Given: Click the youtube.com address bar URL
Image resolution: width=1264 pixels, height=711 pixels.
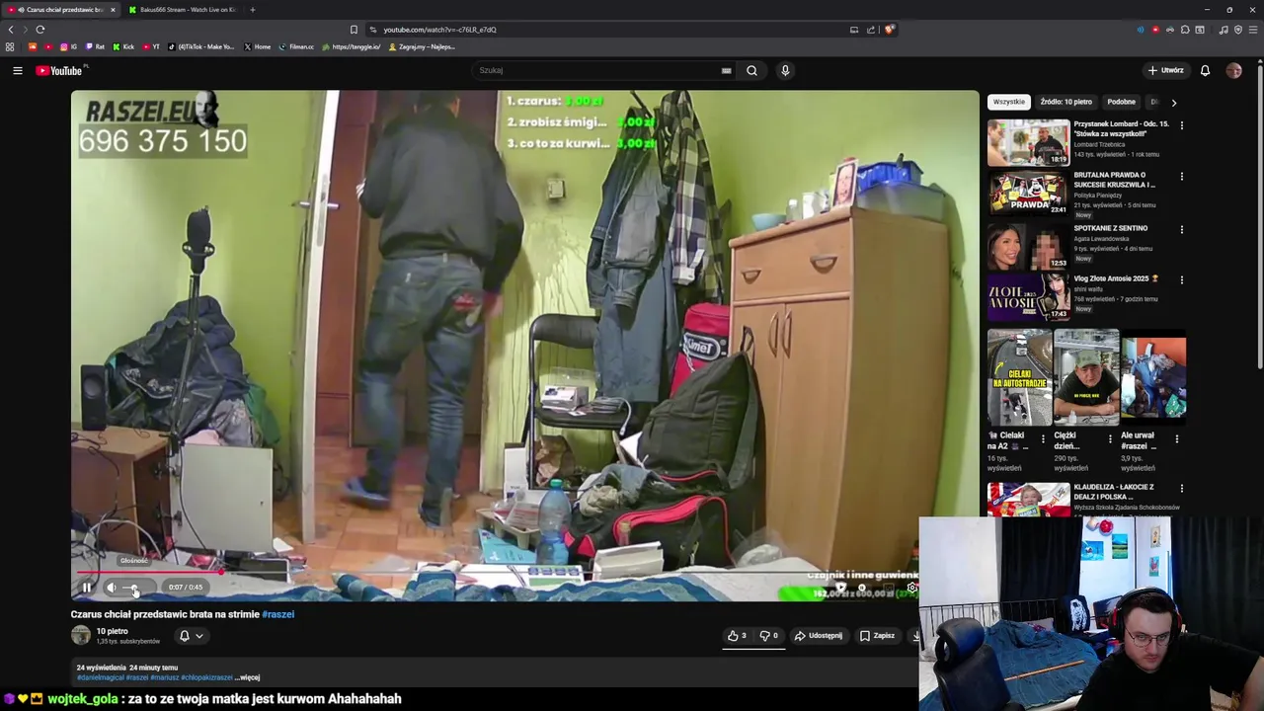Looking at the screenshot, I should click(439, 30).
